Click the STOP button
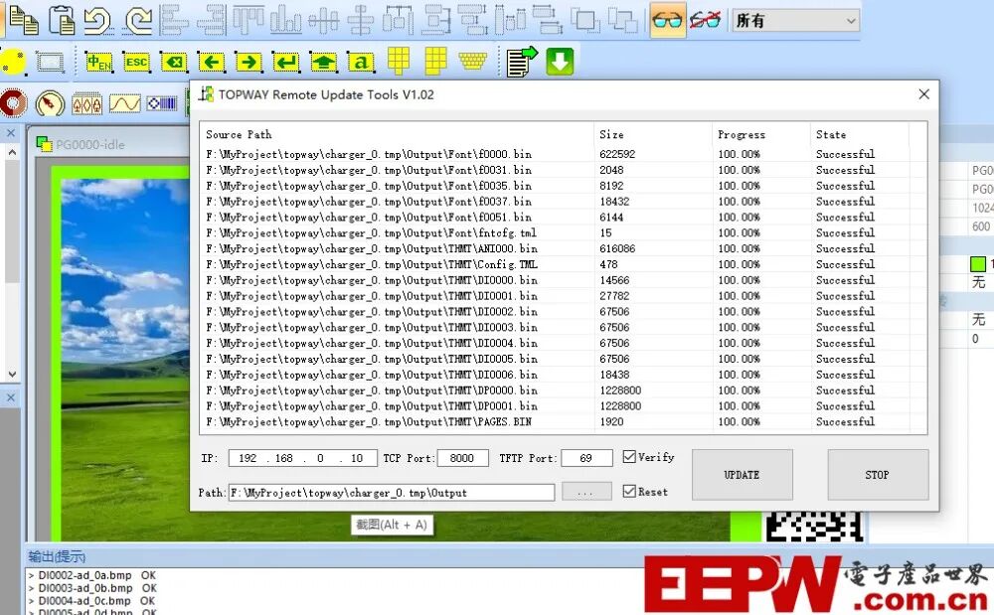 pyautogui.click(x=878, y=474)
